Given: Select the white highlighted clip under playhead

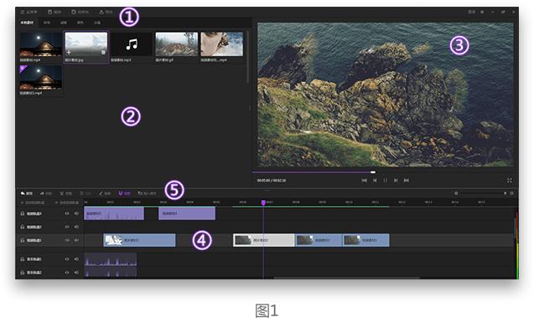Looking at the screenshot, I should coord(264,240).
